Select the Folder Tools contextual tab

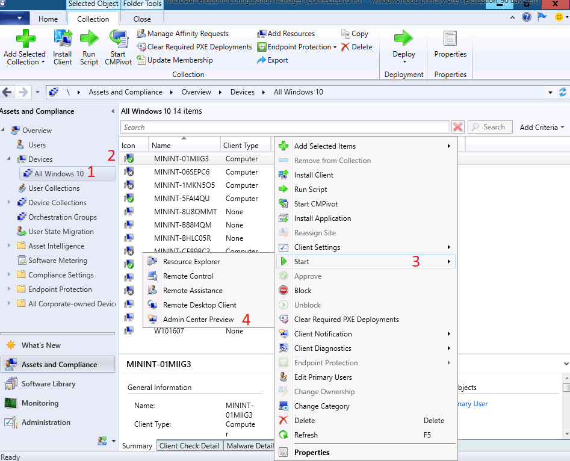click(142, 4)
